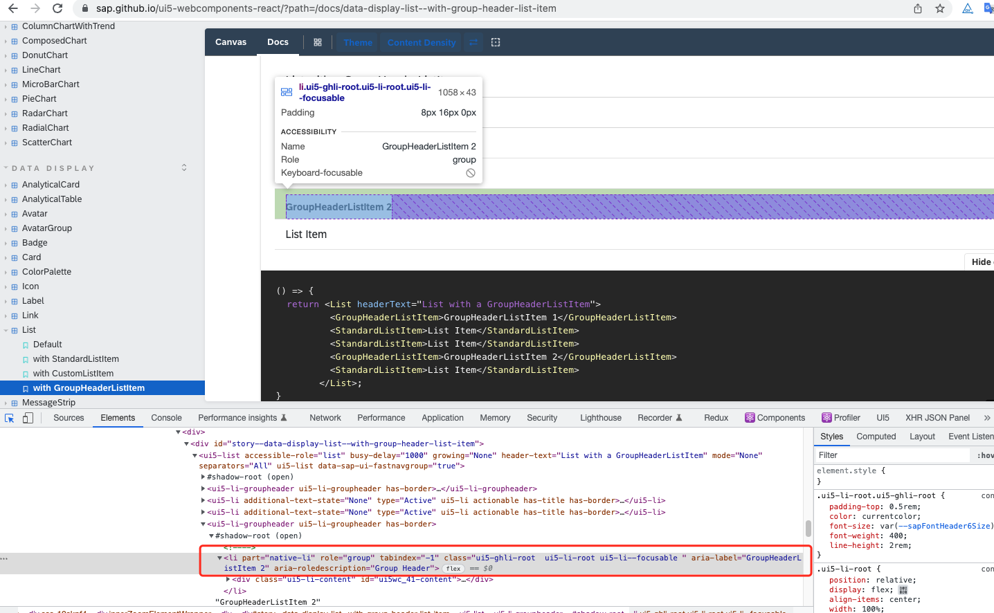Open the Console tab in DevTools
The height and width of the screenshot is (613, 994).
coord(166,418)
